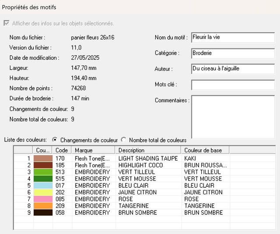
Task: Click the 'Description' column header
Action: pyautogui.click(x=148, y=150)
